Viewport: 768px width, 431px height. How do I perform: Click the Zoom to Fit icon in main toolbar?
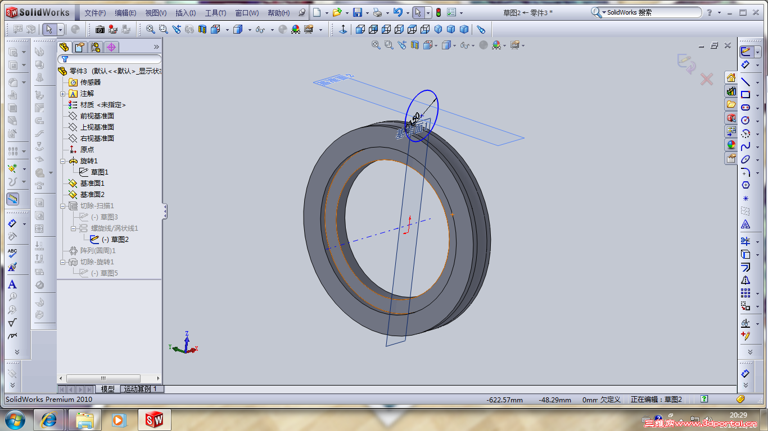coord(150,29)
